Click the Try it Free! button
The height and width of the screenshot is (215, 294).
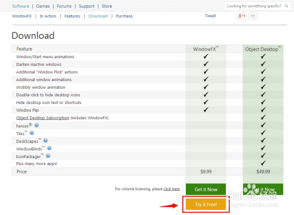click(206, 204)
